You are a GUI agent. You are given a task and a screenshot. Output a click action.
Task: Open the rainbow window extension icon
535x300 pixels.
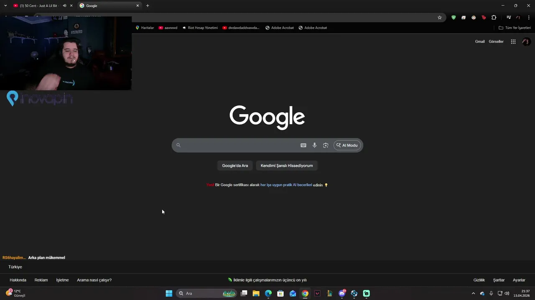coord(464,17)
